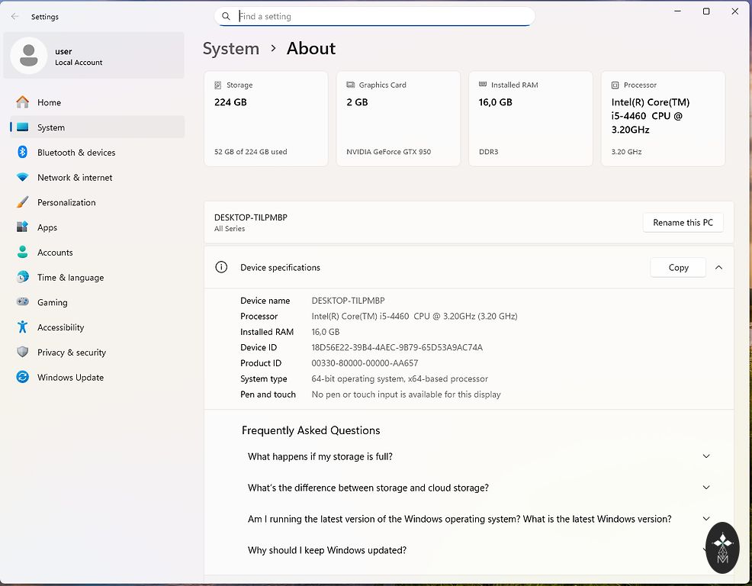Click the Rename this PC button
This screenshot has width=752, height=586.
click(683, 223)
